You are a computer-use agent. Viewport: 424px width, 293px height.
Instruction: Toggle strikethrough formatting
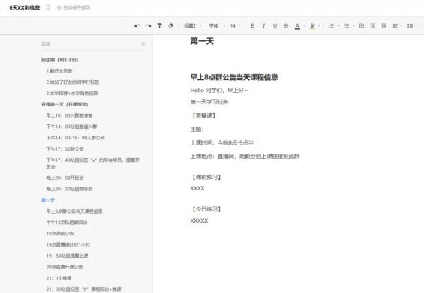(286, 26)
